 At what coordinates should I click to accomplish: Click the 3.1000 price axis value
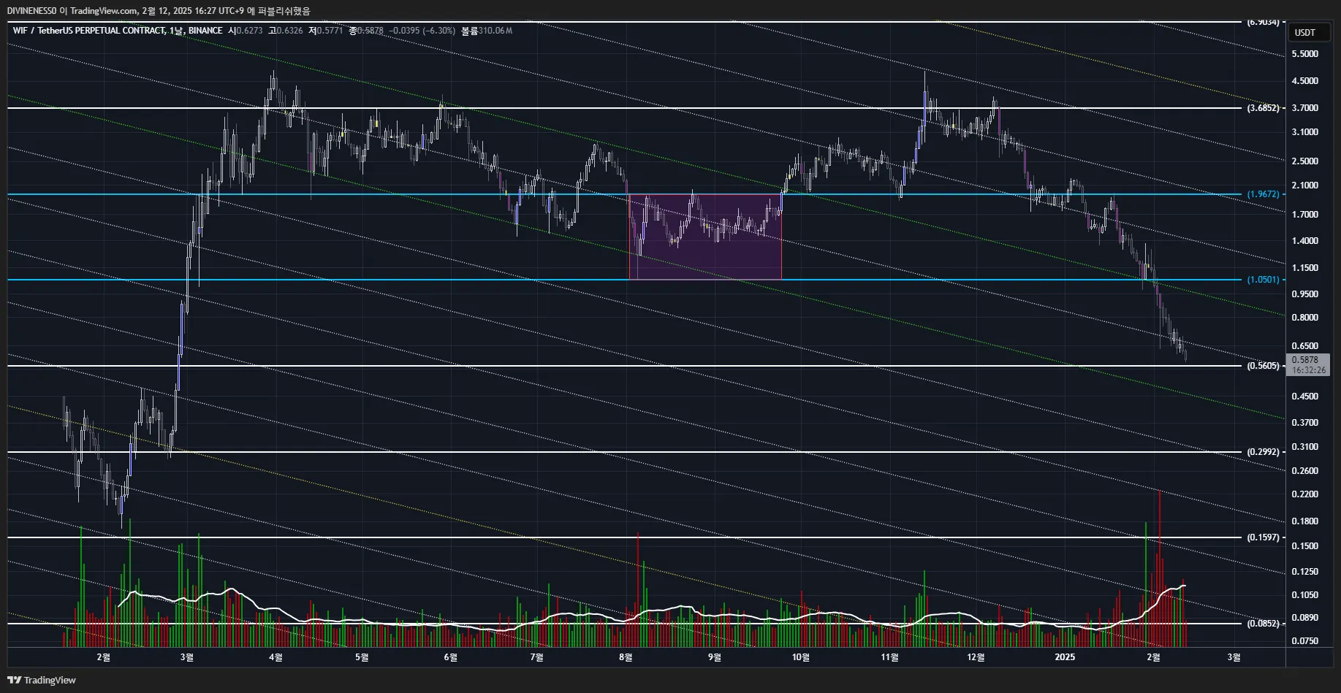click(1305, 132)
